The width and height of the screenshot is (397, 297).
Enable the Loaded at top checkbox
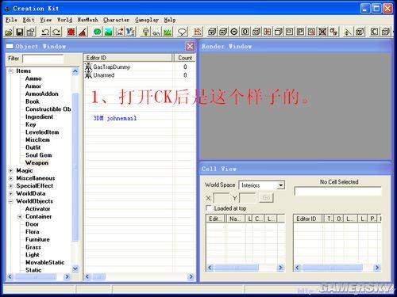point(209,208)
